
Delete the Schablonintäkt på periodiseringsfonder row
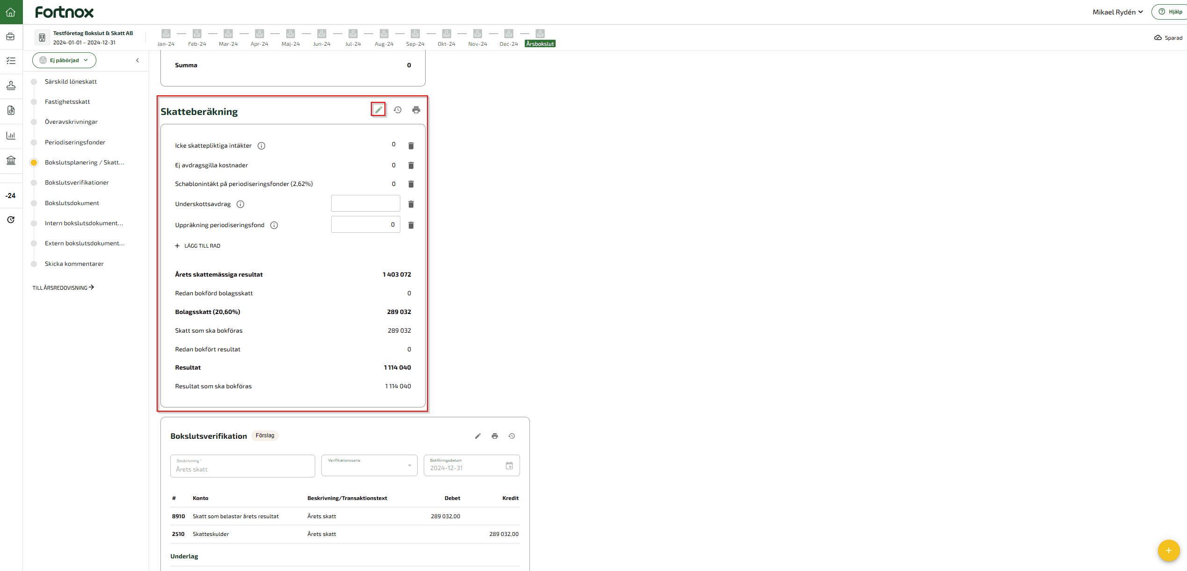411,184
